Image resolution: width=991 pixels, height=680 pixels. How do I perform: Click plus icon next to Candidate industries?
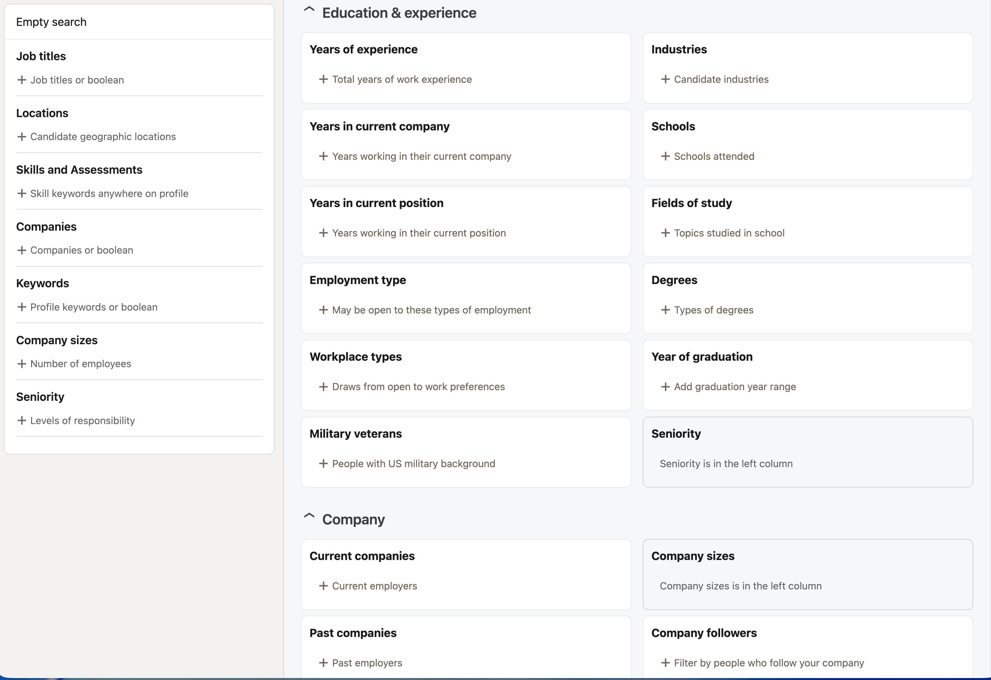click(x=665, y=79)
